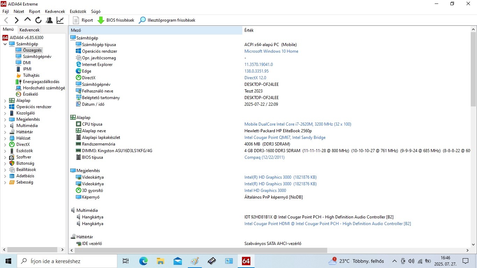This screenshot has width=477, height=268.
Task: Open Érzékelő sensor icon item
Action: (x=19, y=94)
